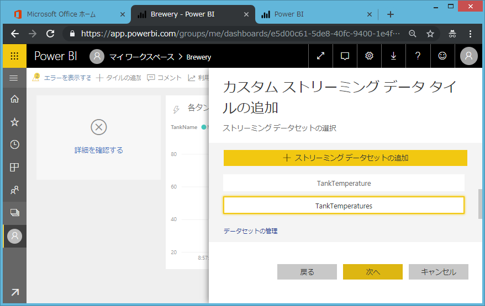485x306 pixels.
Task: Open notifications comment icon in header
Action: pyautogui.click(x=345, y=56)
